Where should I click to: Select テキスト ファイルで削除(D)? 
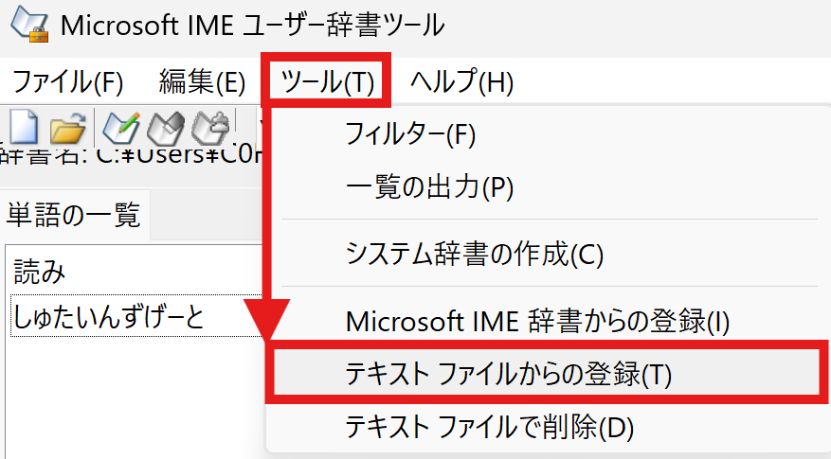(489, 427)
